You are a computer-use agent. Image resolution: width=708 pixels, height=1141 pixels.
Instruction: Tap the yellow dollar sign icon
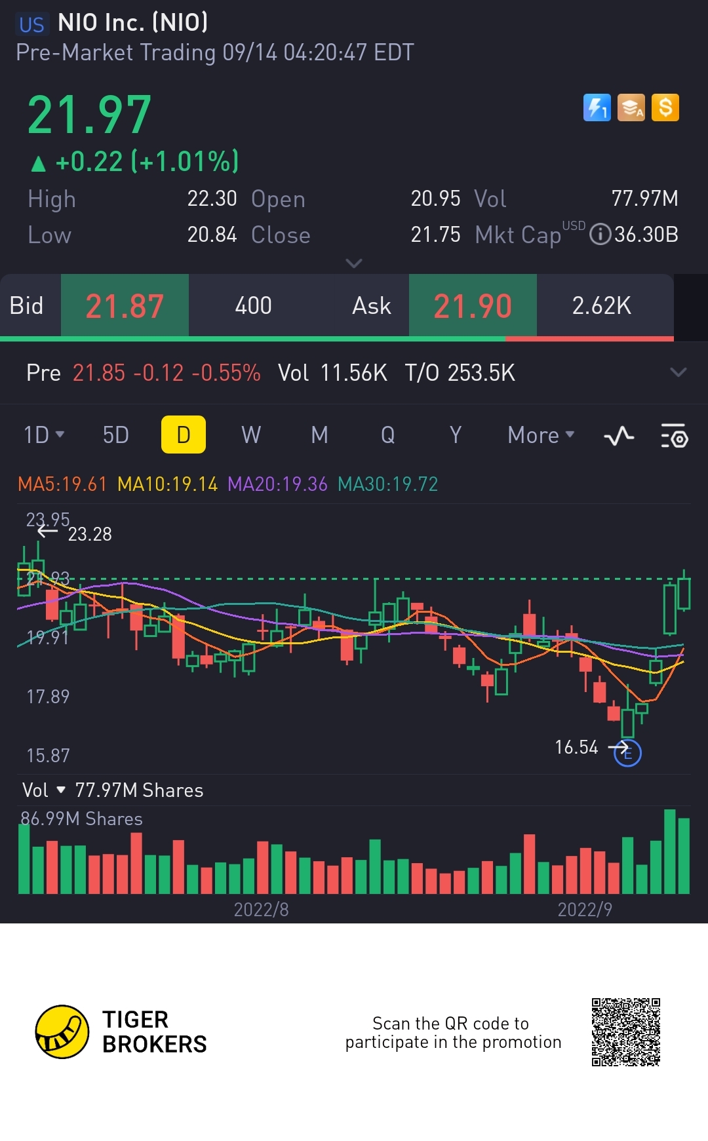pyautogui.click(x=665, y=108)
